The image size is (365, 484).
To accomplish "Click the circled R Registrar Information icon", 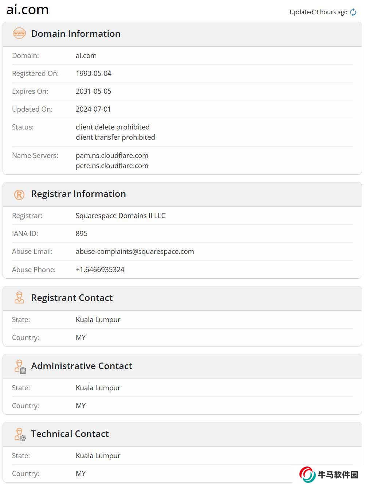I will click(x=19, y=194).
